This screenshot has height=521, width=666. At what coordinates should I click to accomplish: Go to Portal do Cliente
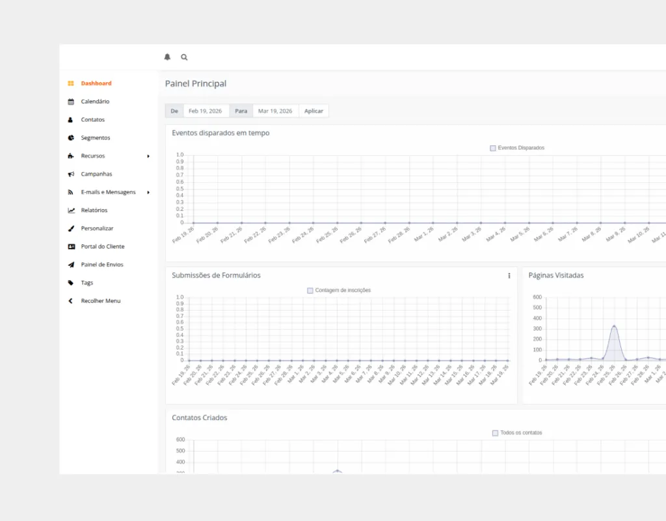tap(102, 247)
